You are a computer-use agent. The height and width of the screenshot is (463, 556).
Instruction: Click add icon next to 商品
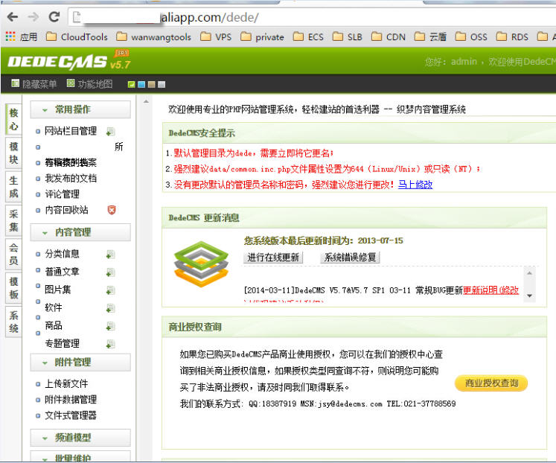(111, 326)
